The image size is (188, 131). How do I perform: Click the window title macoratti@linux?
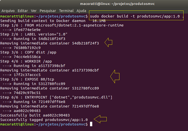click(x=117, y=4)
